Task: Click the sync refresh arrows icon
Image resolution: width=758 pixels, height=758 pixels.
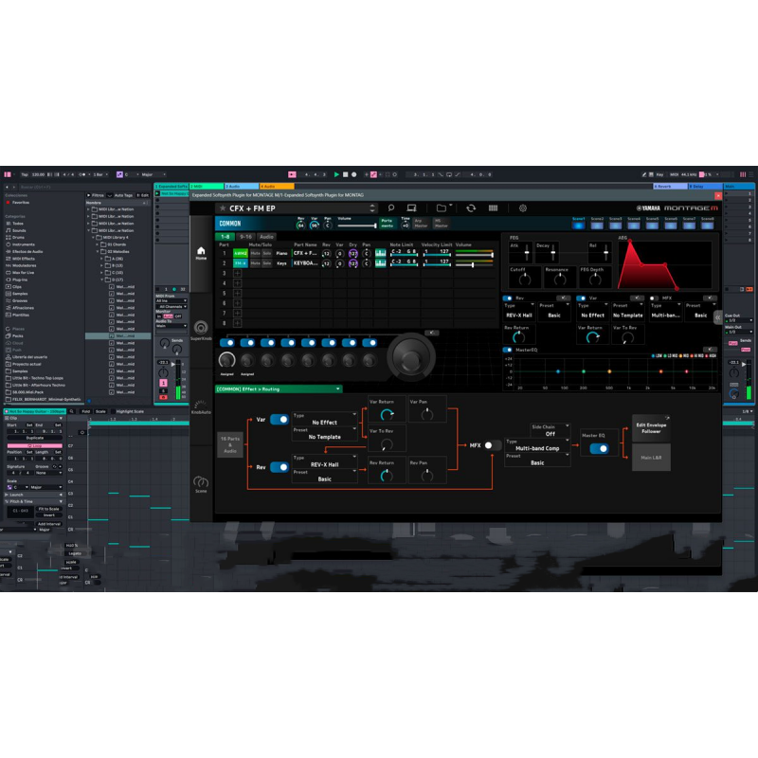Action: (471, 208)
